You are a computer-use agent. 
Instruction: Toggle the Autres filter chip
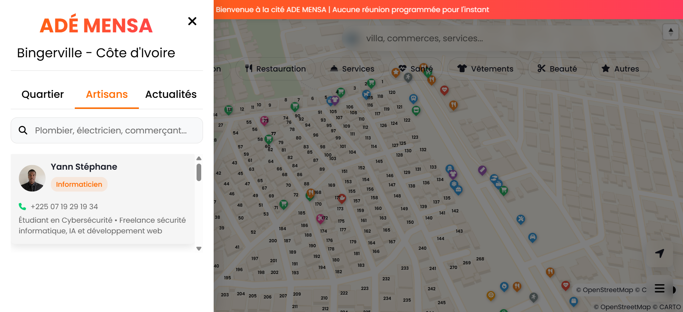coord(620,69)
